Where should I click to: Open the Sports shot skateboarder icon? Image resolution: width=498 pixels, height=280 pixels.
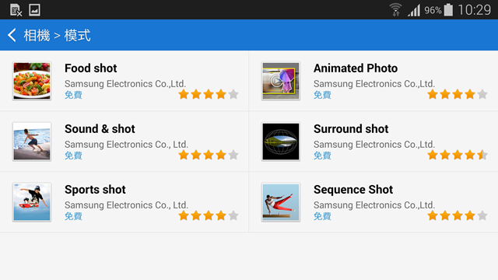[x=32, y=202]
